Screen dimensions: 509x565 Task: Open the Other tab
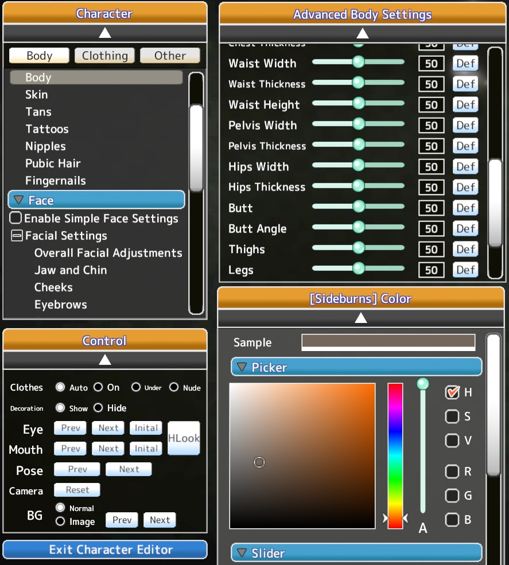(170, 56)
